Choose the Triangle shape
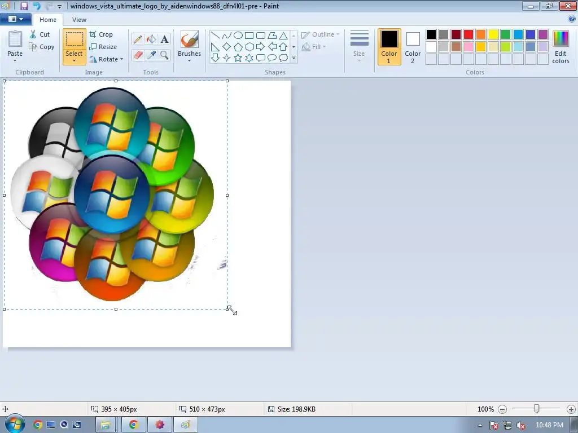 point(283,36)
